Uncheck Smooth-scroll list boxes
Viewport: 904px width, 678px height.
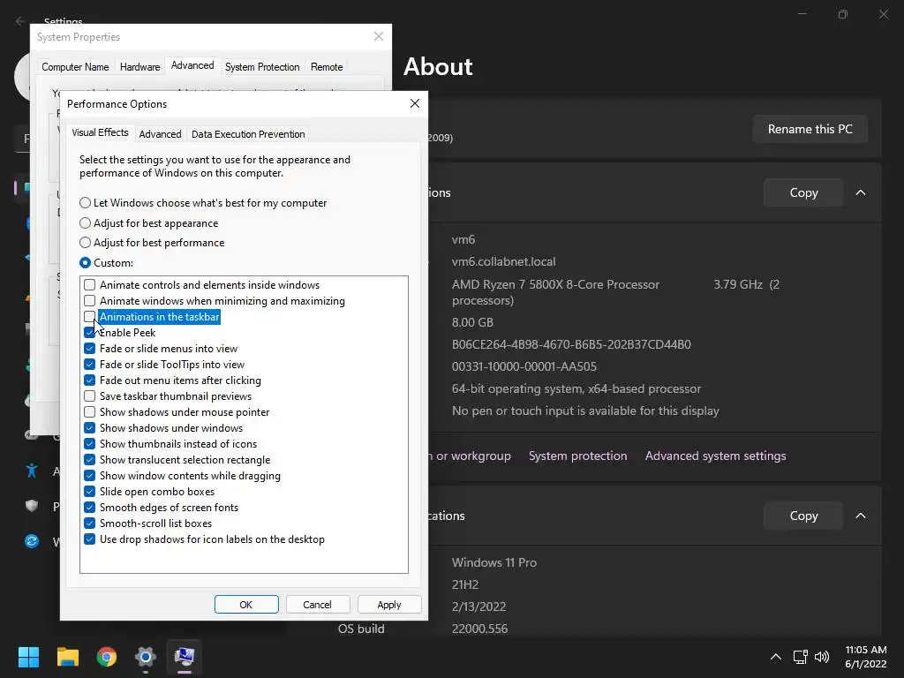89,524
